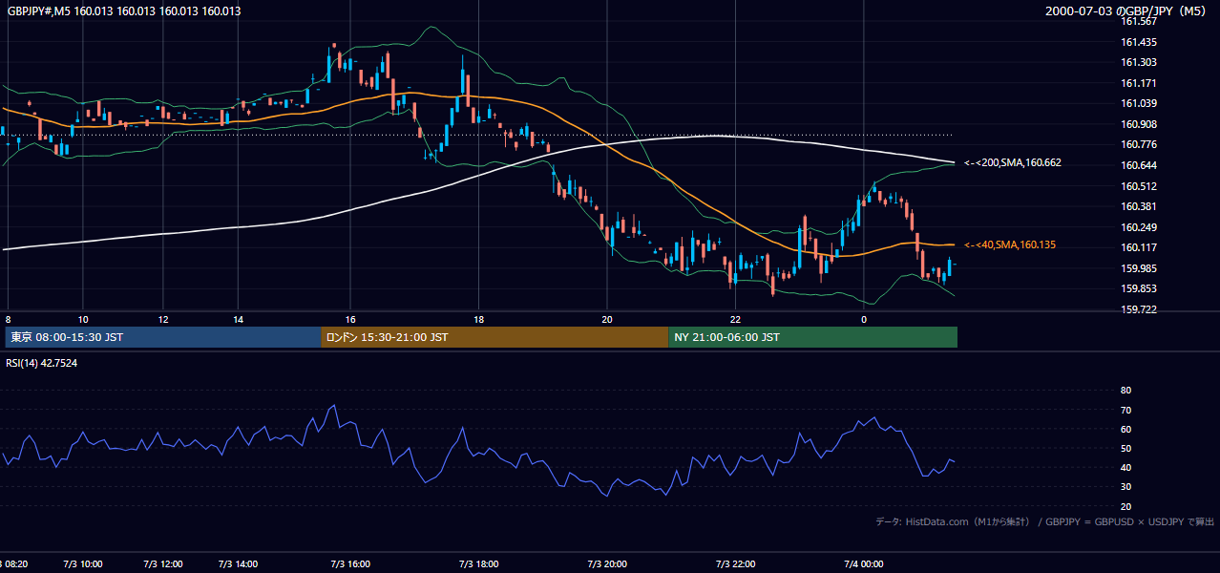This screenshot has width=1220, height=573.
Task: Click the 200 SMA label reading 160.662
Action: (1013, 162)
